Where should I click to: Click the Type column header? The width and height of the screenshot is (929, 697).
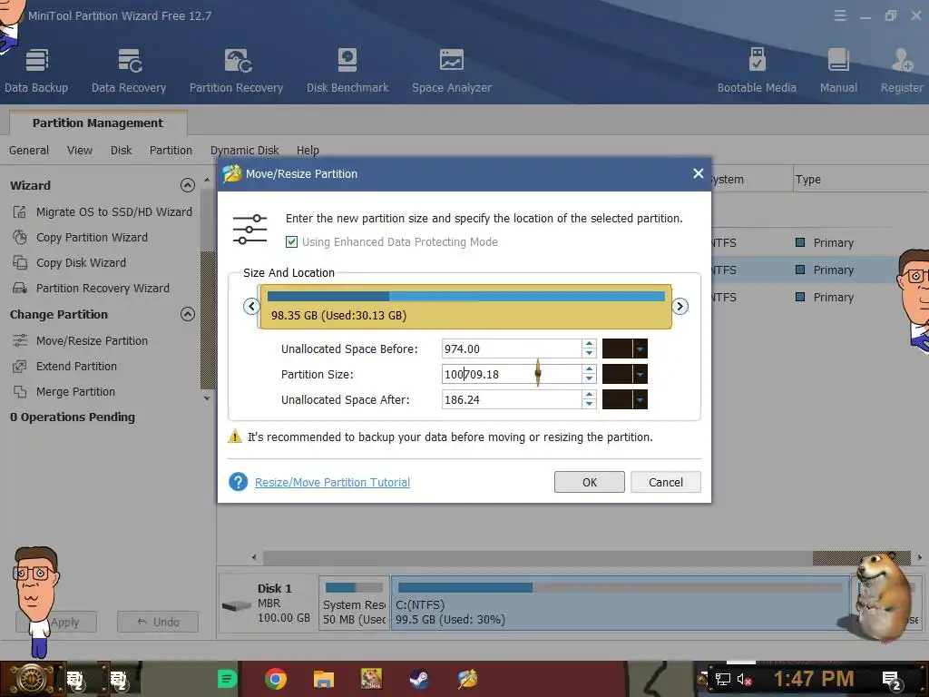808,179
